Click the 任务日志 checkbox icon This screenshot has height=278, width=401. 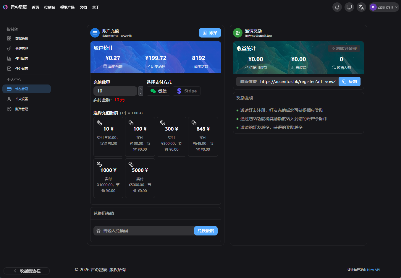[x=9, y=69]
